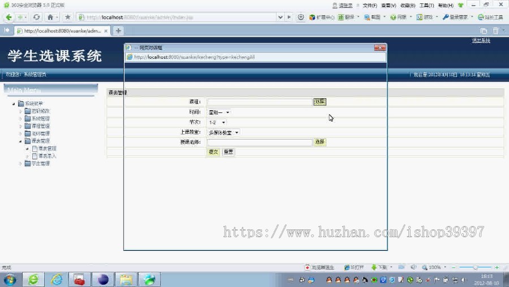Collapse the 课表管理 folder arrow
509x287 pixels.
coord(20,141)
